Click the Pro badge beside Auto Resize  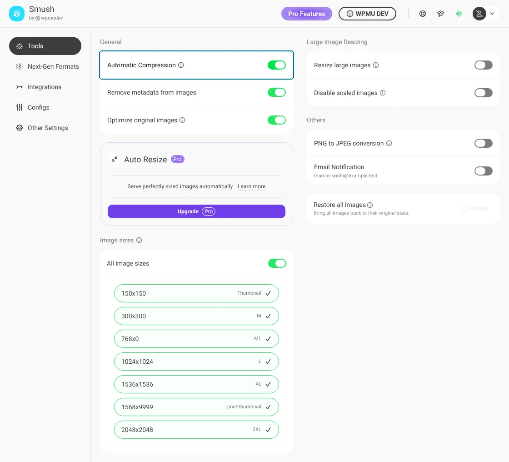point(178,159)
